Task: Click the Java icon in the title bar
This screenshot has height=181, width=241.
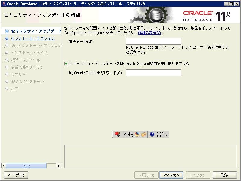Action: pos(3,4)
